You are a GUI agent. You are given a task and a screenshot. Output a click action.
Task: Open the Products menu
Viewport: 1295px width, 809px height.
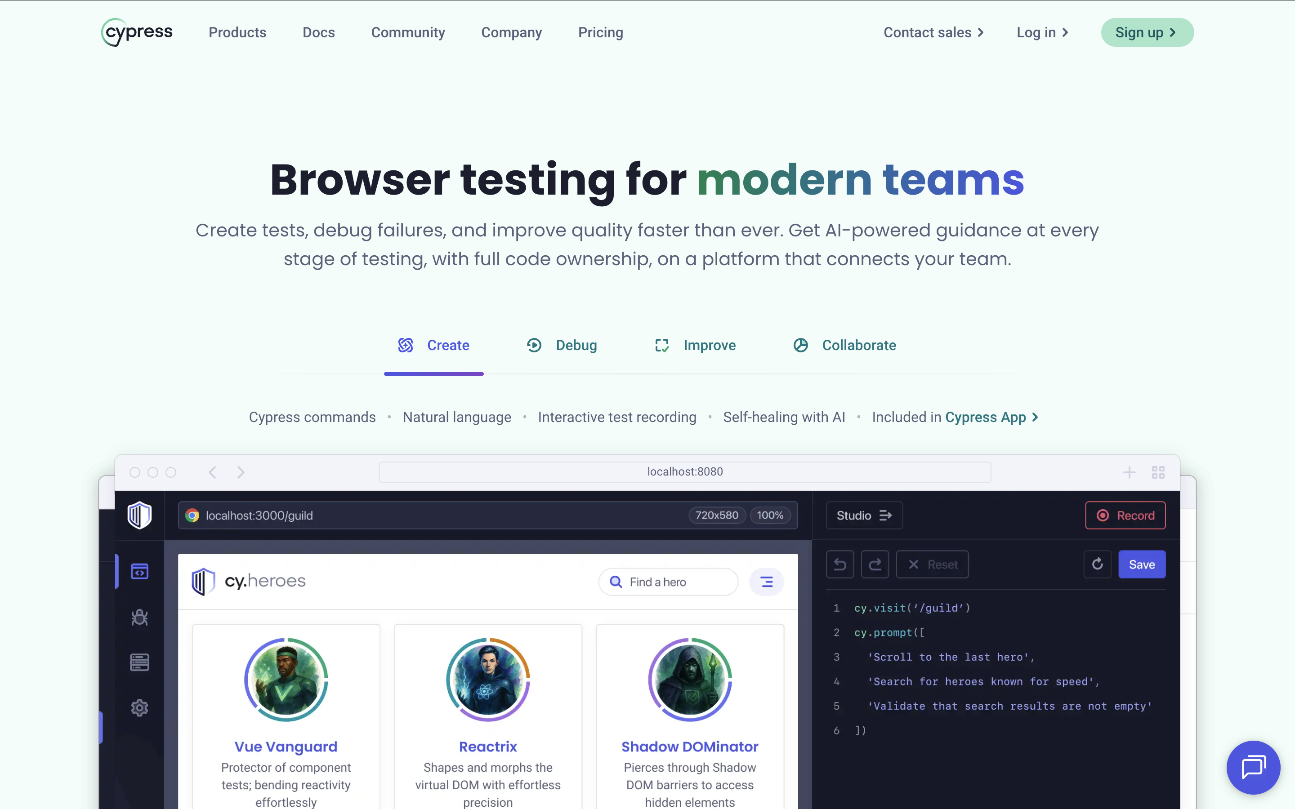click(x=237, y=32)
